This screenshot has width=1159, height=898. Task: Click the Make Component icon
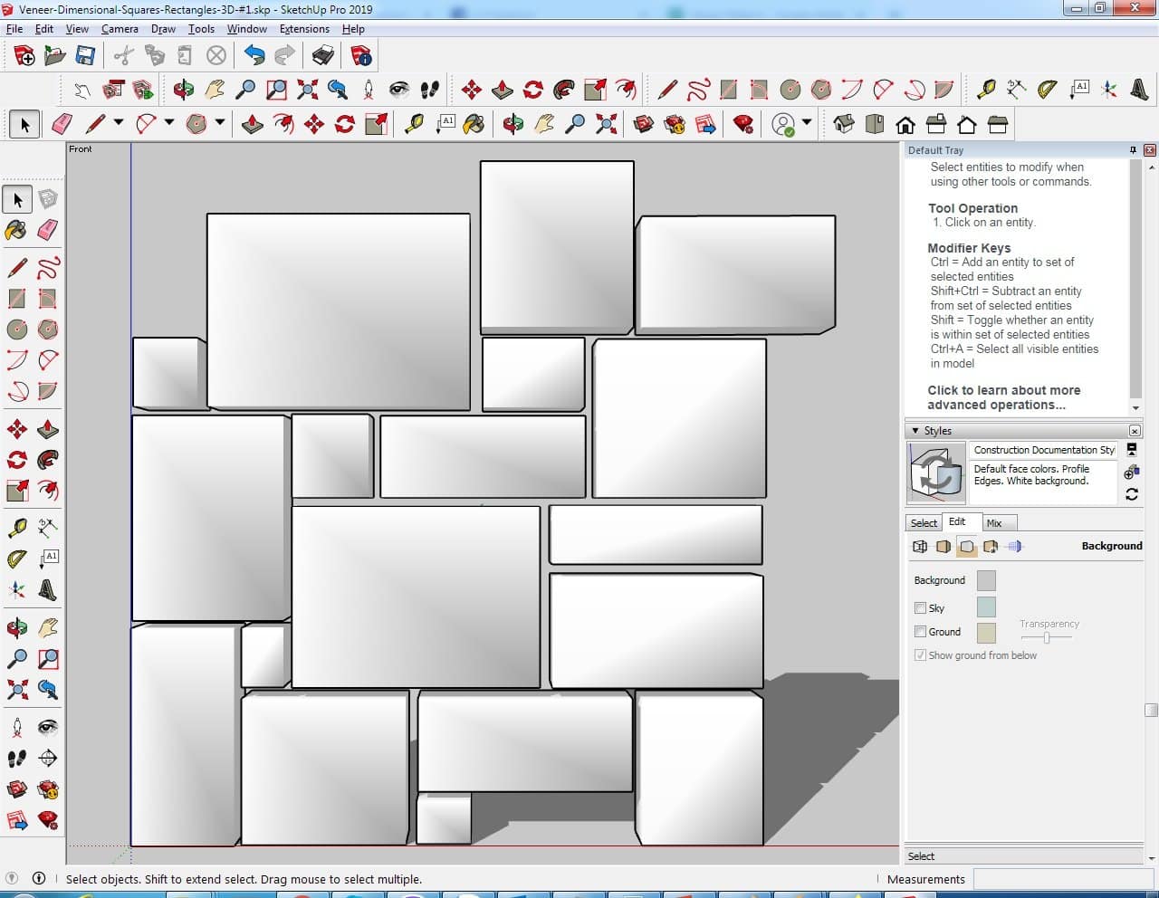[x=48, y=199]
